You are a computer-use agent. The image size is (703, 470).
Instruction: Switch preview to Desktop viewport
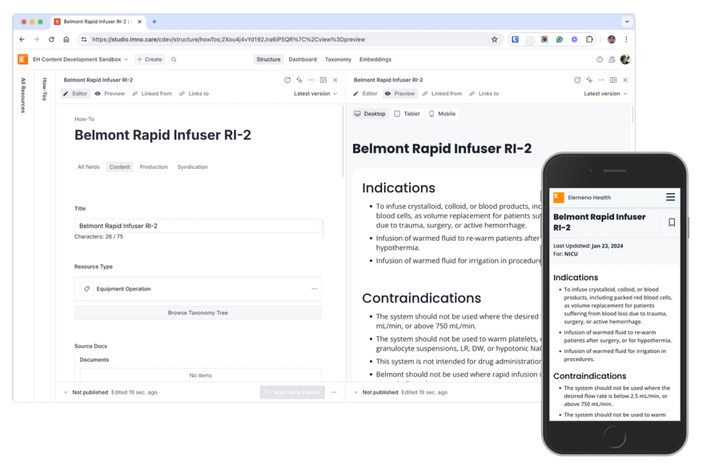coord(370,114)
